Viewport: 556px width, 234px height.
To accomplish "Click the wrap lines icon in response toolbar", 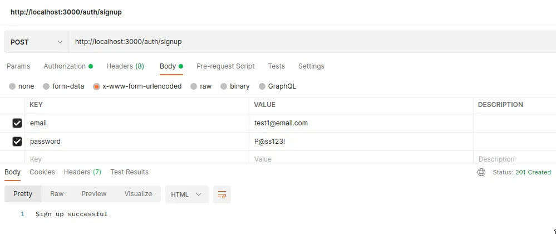I will click(x=222, y=194).
